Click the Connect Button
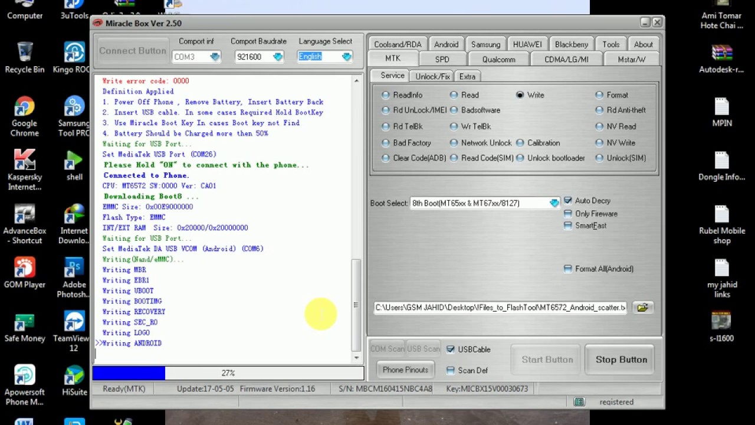Image resolution: width=755 pixels, height=425 pixels. pos(133,51)
